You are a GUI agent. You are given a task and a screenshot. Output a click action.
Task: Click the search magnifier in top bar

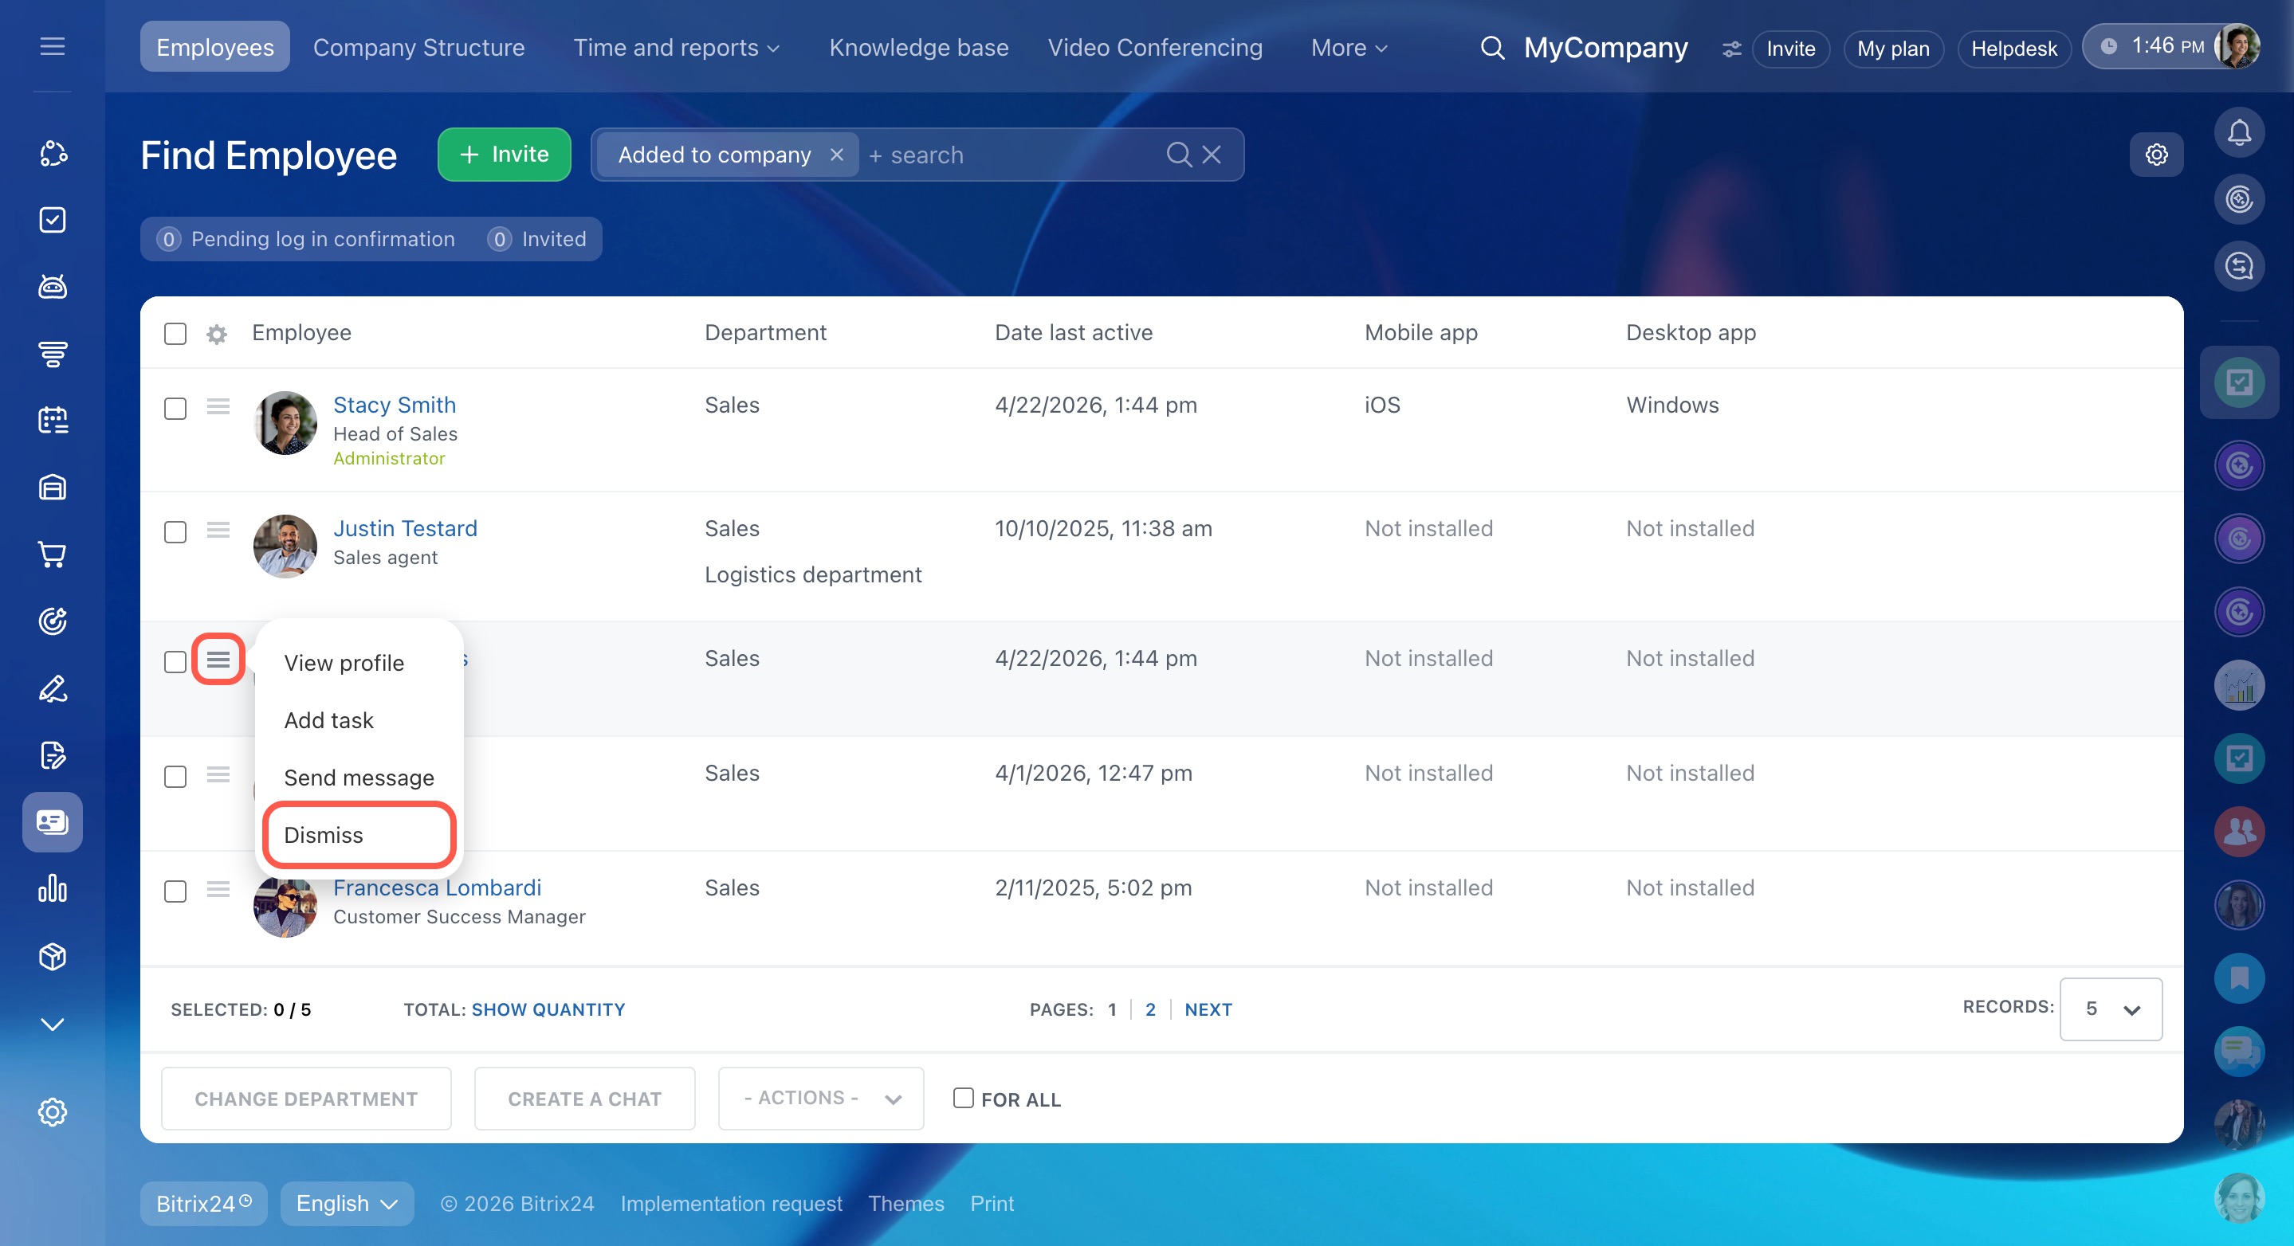point(1491,48)
